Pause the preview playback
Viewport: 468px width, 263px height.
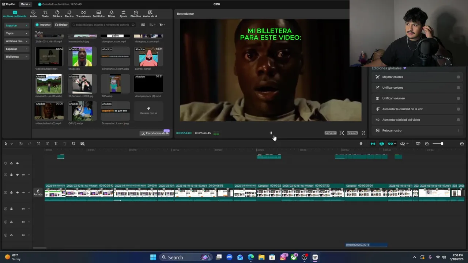(x=271, y=133)
